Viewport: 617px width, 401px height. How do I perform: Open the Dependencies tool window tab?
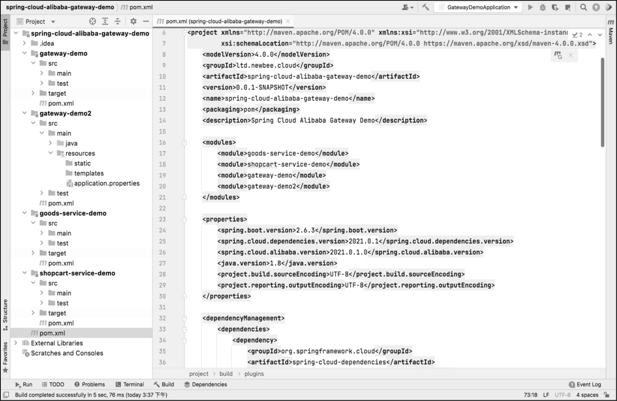[206, 384]
